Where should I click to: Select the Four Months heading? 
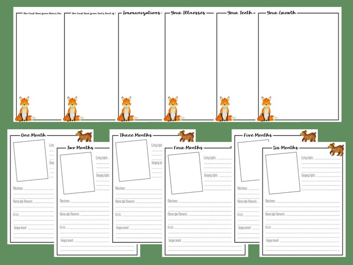pyautogui.click(x=188, y=148)
